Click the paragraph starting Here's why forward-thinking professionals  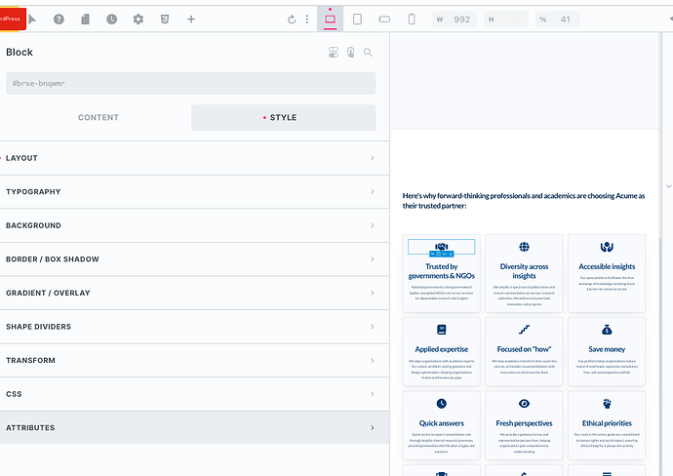pos(524,201)
